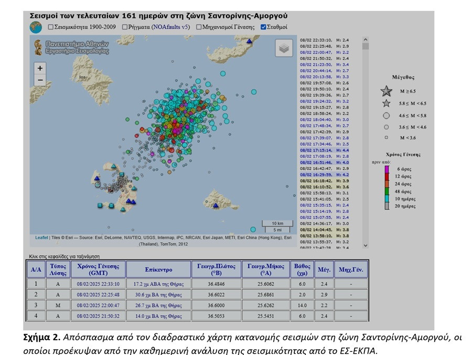Sort table by Χρόνος Γένεσης (GMT) header
Screen dimensions: 472x355
pos(98,269)
